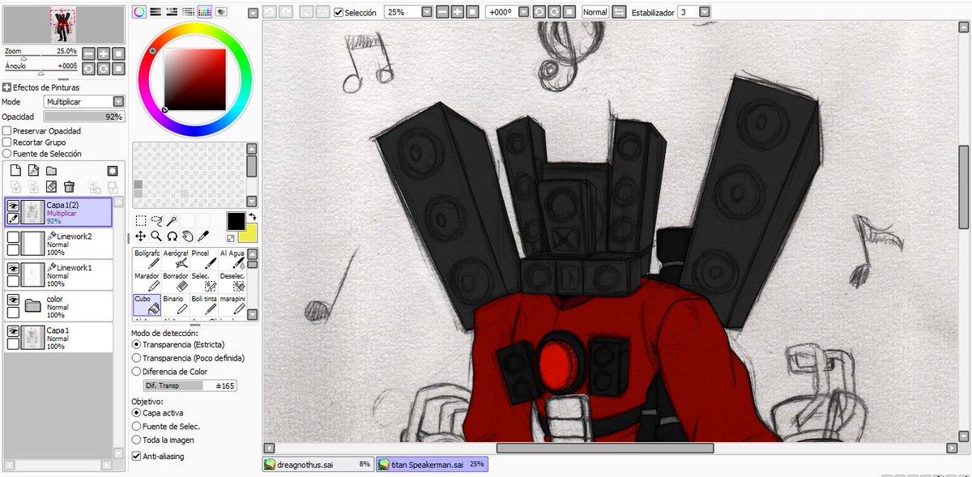Open the layer Mode dropdown
This screenshot has height=477, width=972.
(x=118, y=101)
